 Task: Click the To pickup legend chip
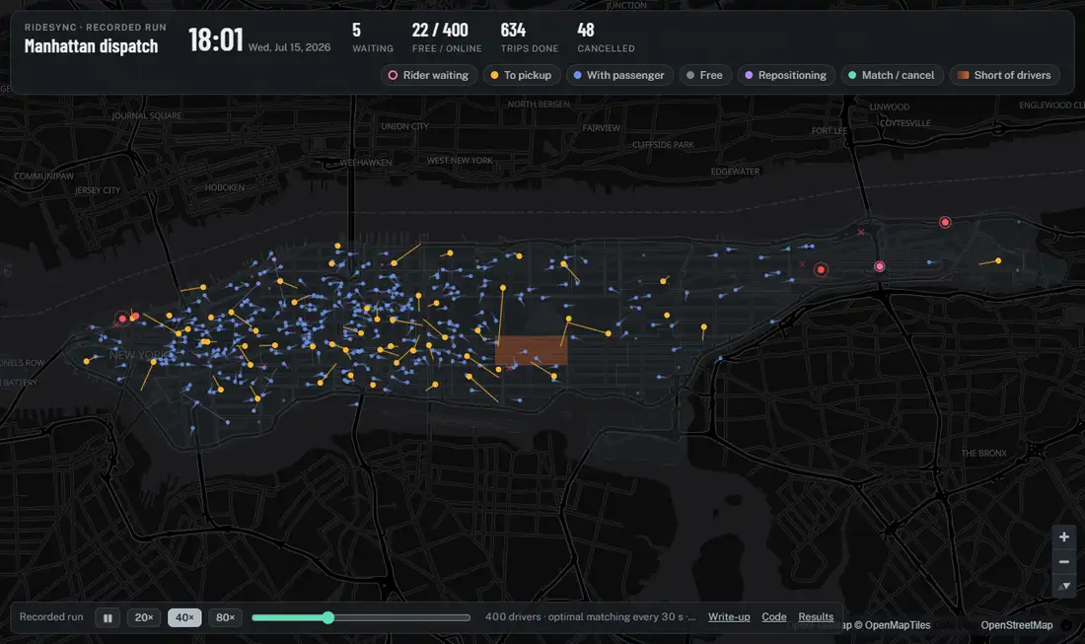click(x=521, y=75)
